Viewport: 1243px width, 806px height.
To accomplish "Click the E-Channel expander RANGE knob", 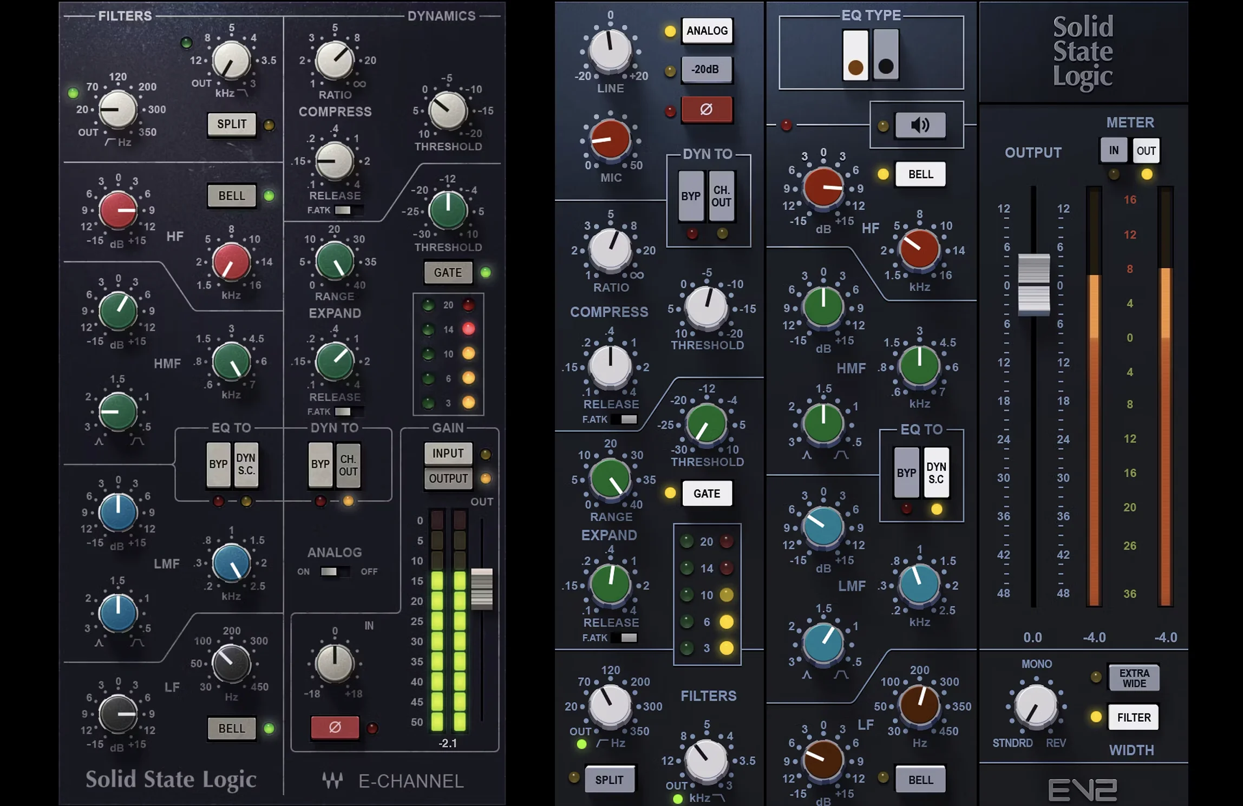I will coord(335,262).
